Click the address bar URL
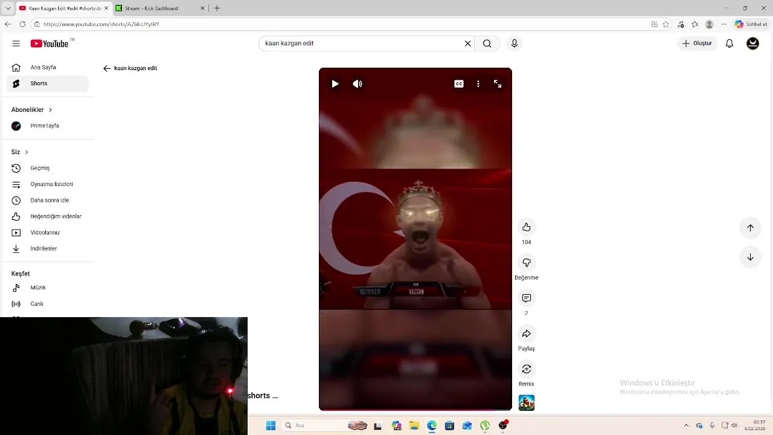Image resolution: width=773 pixels, height=435 pixels. [101, 24]
